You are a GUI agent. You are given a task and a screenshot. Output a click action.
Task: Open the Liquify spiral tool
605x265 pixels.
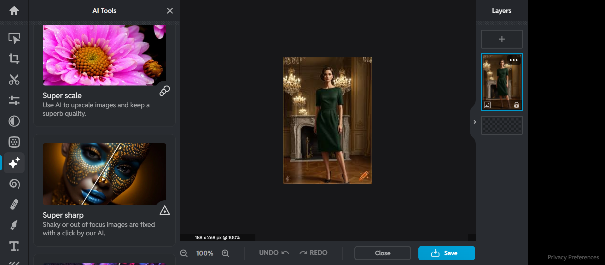click(14, 184)
